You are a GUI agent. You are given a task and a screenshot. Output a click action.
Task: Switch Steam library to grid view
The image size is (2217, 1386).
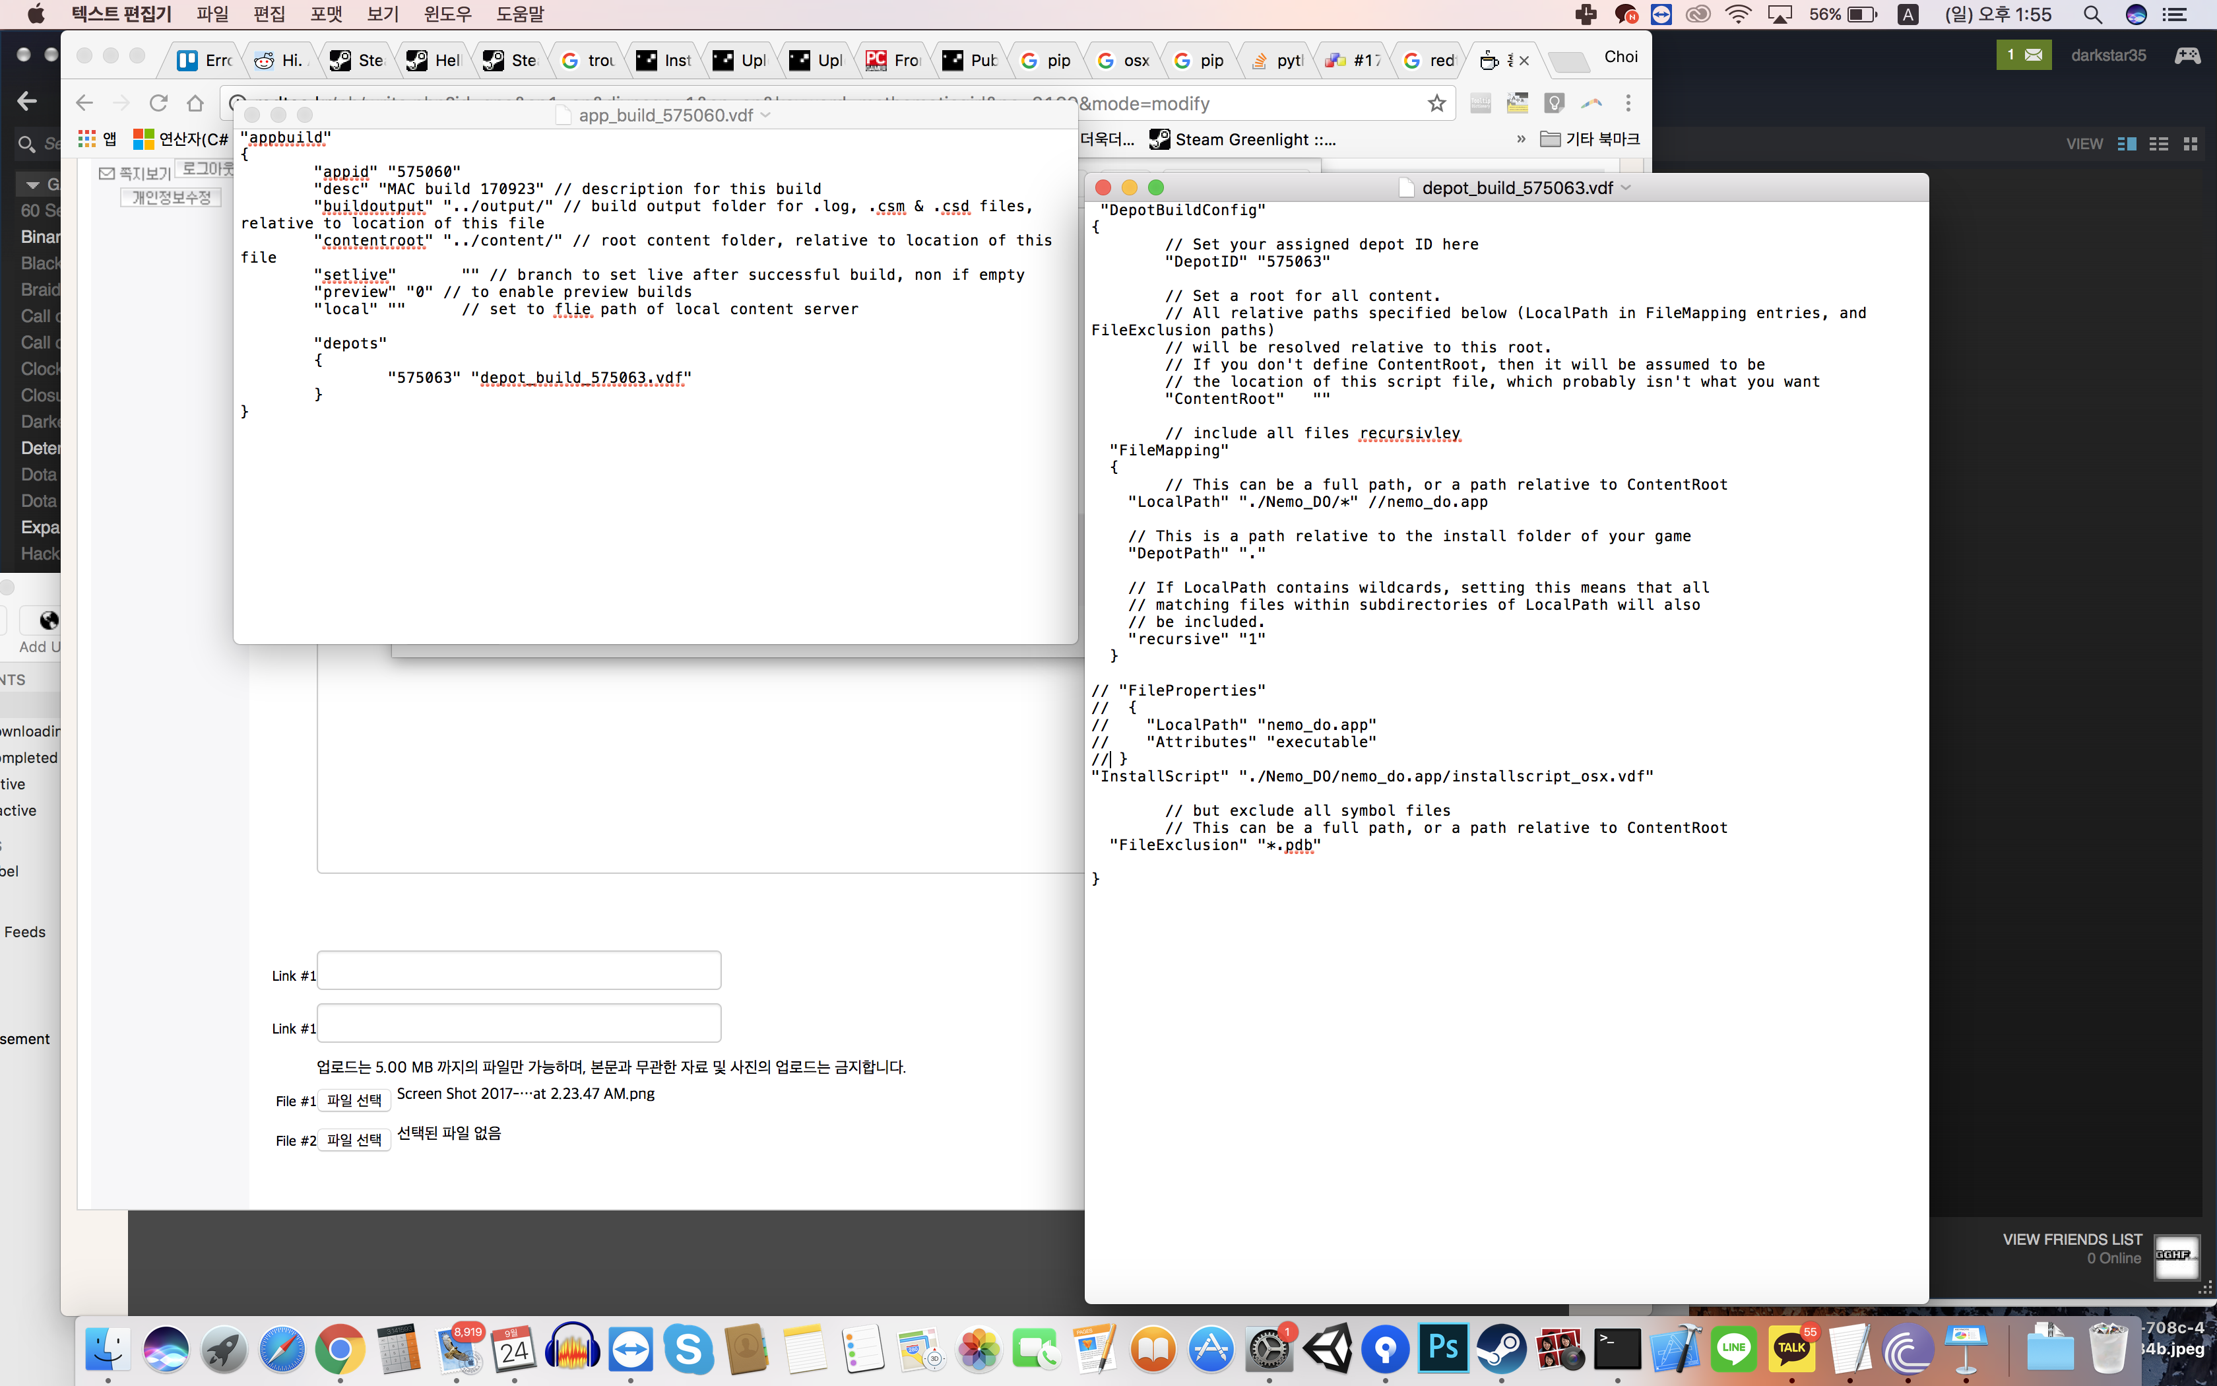[x=2191, y=144]
